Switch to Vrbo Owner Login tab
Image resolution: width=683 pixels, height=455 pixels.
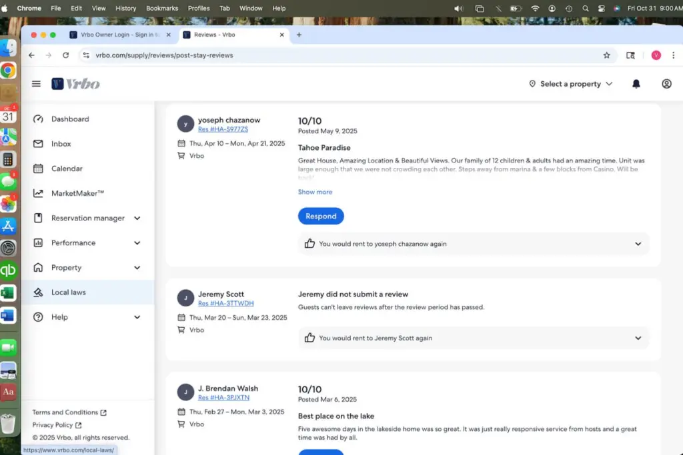[115, 35]
